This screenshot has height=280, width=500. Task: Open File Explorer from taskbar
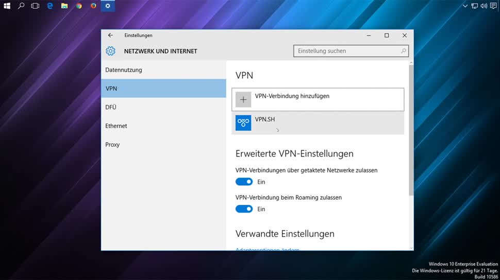(64, 6)
